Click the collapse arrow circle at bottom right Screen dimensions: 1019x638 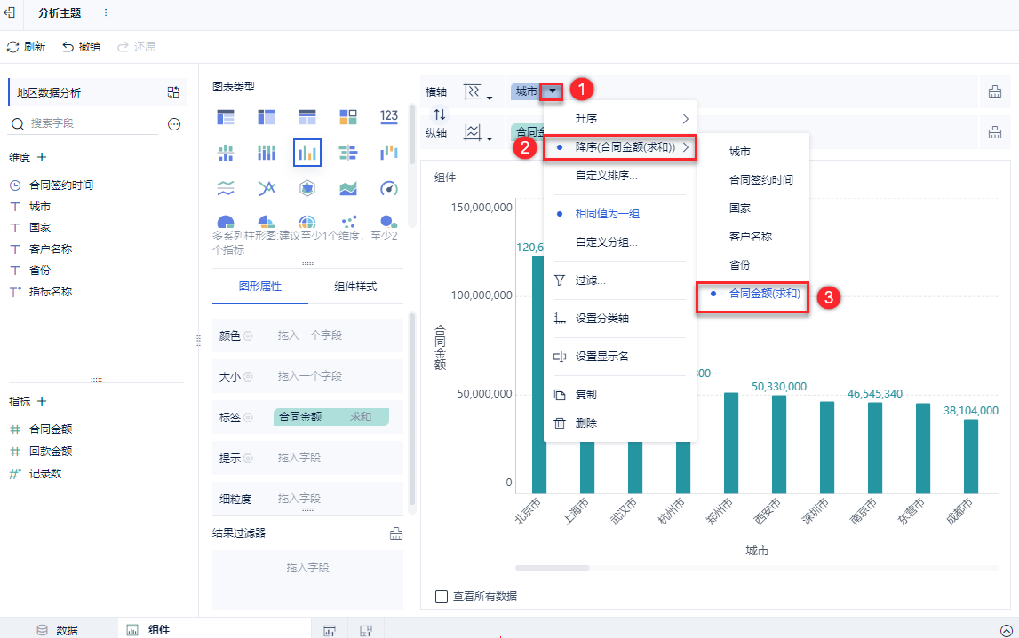[x=1006, y=630]
